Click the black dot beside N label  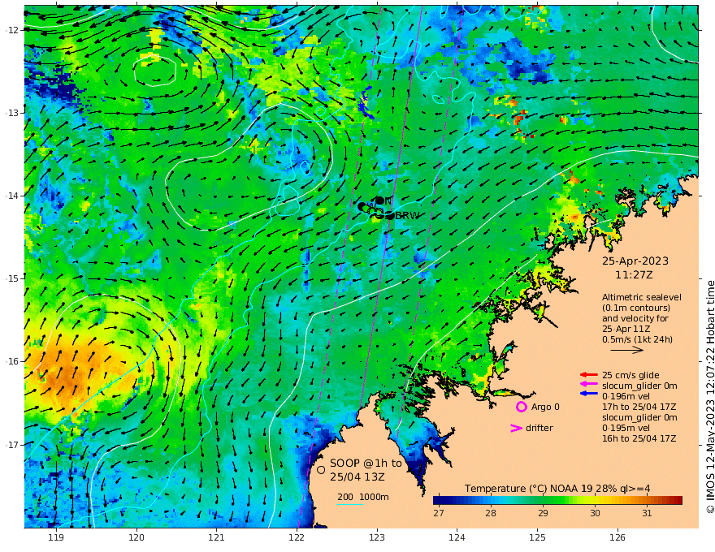tap(379, 201)
